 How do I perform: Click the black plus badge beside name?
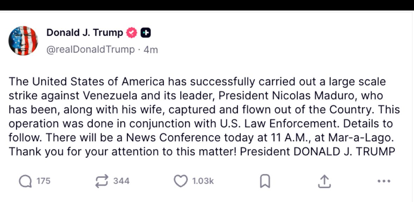coord(146,33)
